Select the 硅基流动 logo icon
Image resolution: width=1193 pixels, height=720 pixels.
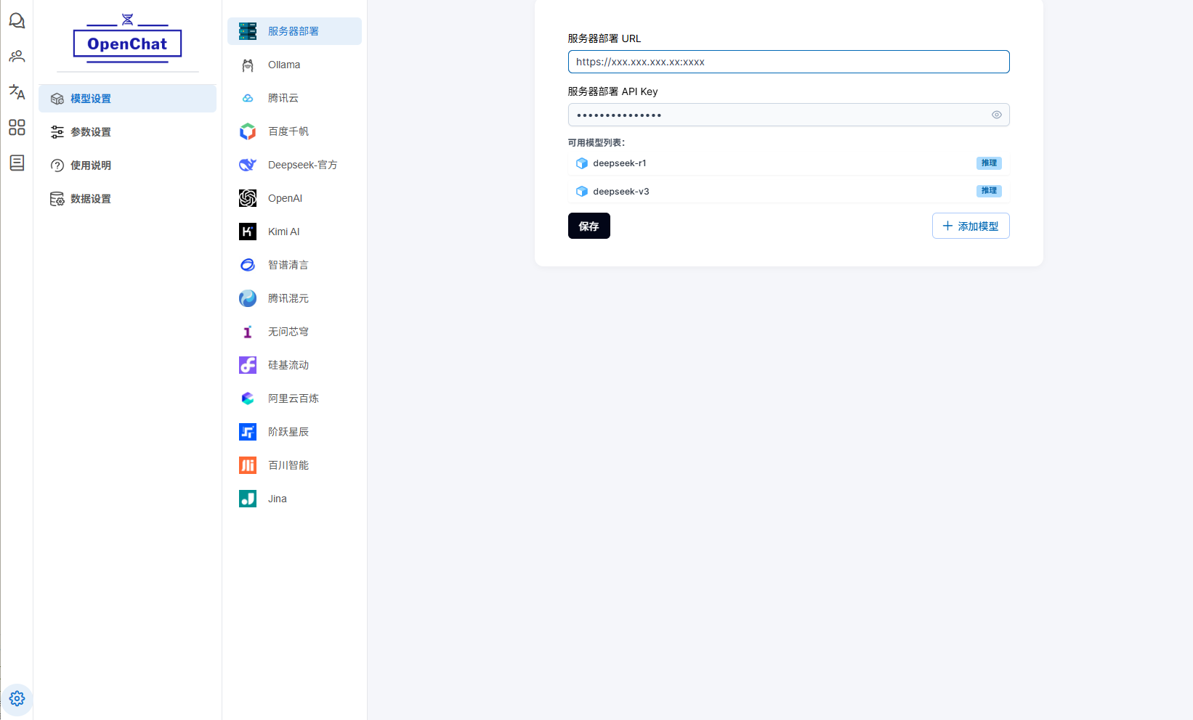[248, 365]
